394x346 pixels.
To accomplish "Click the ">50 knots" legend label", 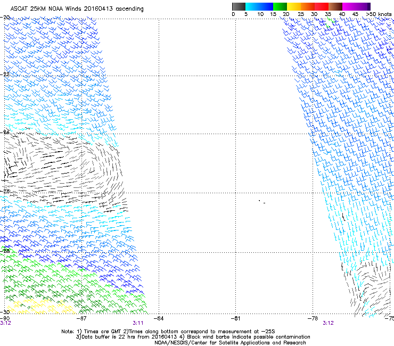I will 379,14.
